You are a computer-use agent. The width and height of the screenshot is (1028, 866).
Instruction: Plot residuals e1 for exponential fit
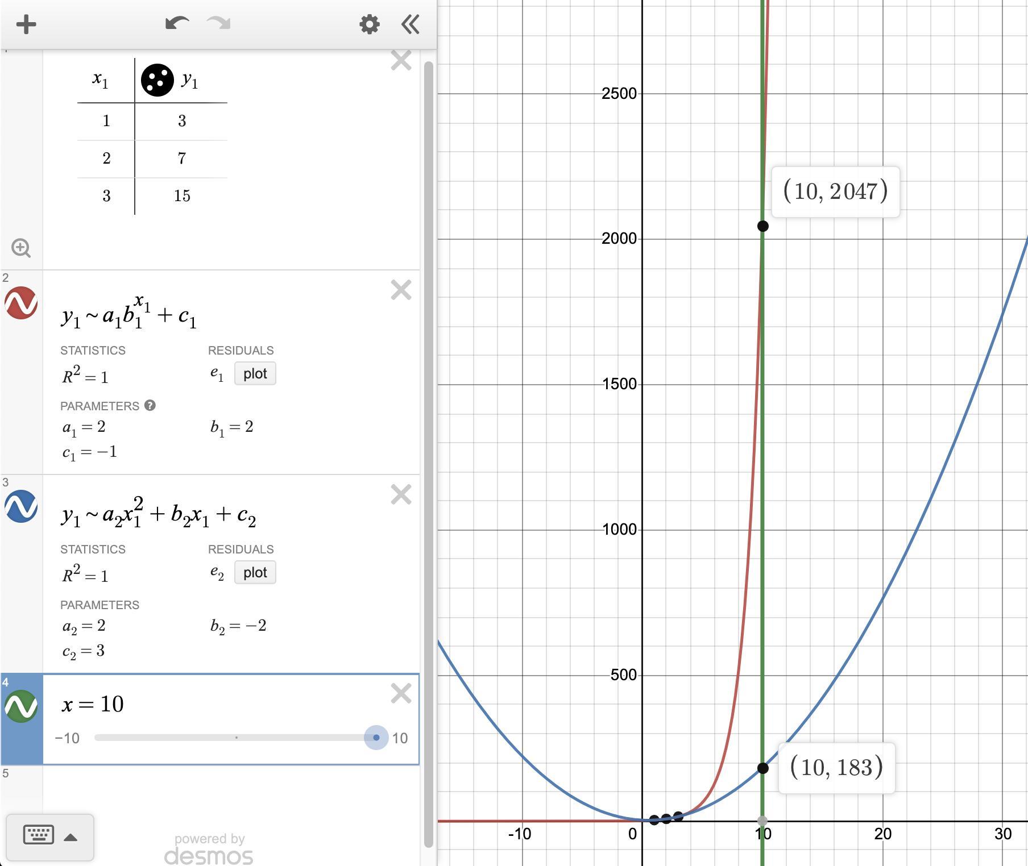coord(255,373)
